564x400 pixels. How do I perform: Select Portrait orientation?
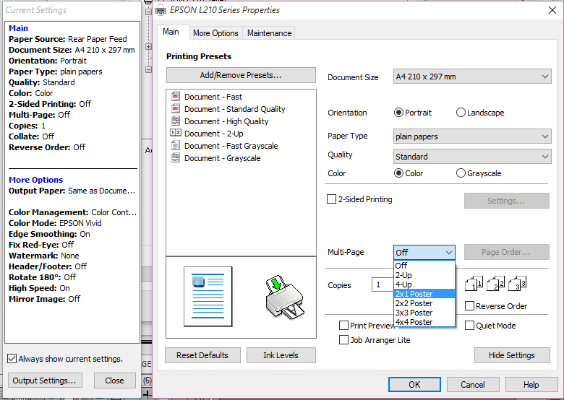pos(398,113)
